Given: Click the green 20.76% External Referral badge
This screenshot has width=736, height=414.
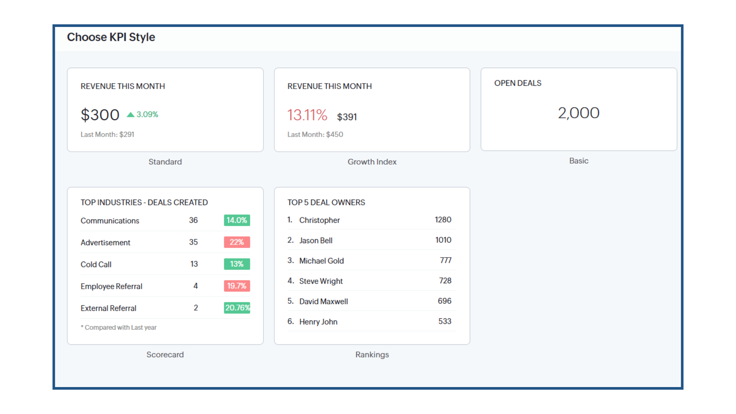Looking at the screenshot, I should click(x=237, y=308).
